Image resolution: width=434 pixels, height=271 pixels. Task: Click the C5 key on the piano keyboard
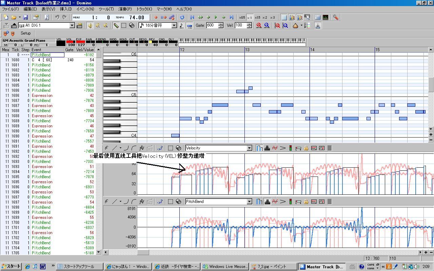[120, 95]
